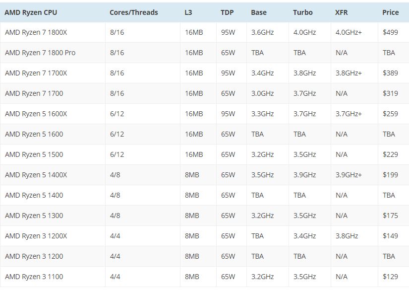Viewport: 409px width, 293px height.
Task: Select the AMD Ryzen 5 1400X cell
Action: tap(36, 175)
